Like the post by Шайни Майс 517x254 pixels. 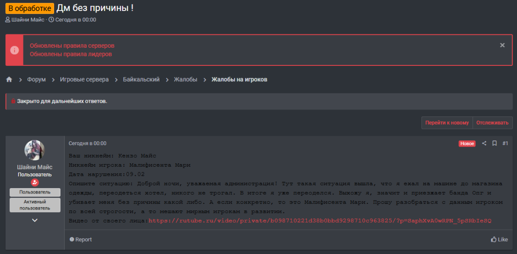click(499, 239)
